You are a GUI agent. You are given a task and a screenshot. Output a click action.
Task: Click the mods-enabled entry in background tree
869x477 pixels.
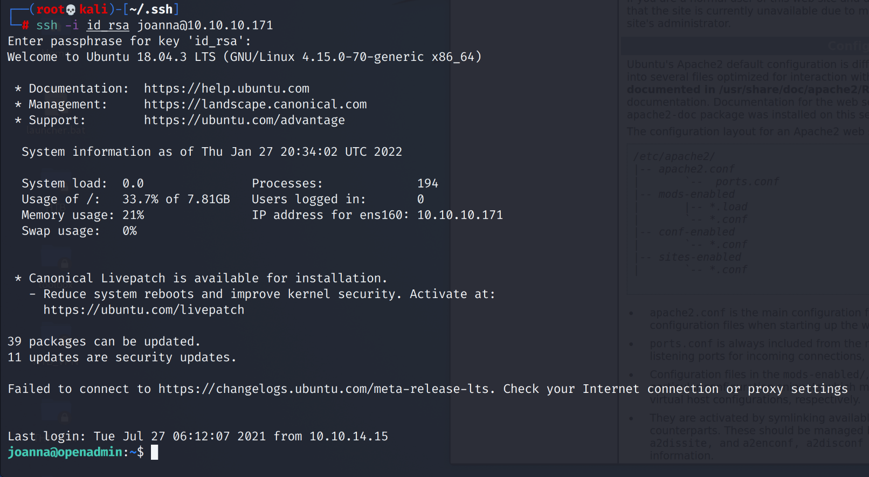(696, 194)
